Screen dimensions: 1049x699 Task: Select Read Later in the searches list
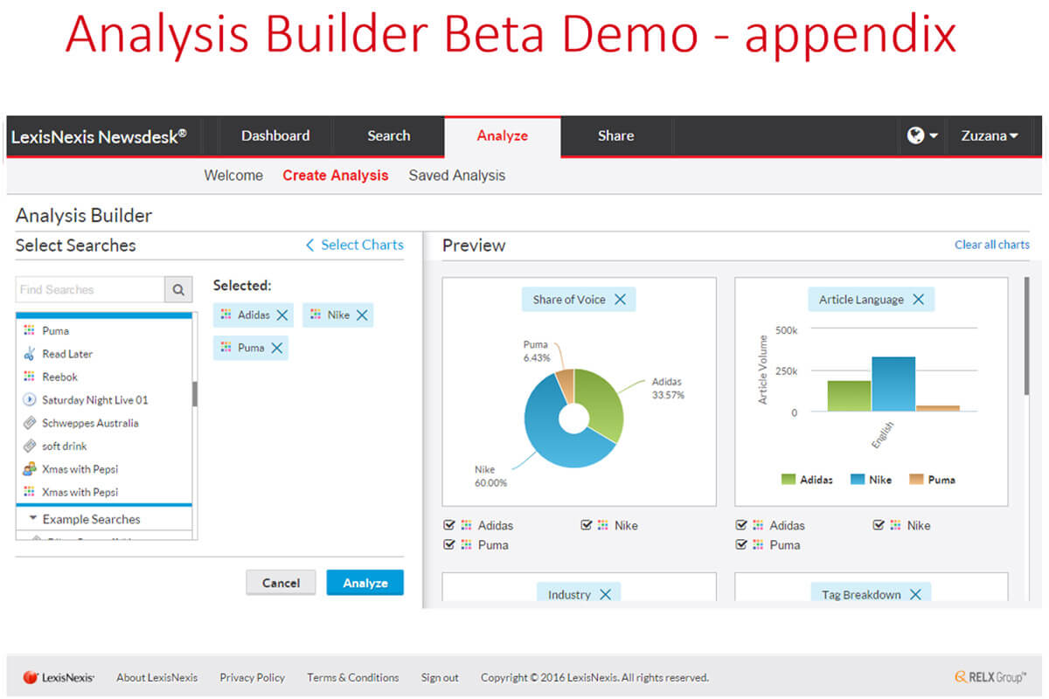67,354
